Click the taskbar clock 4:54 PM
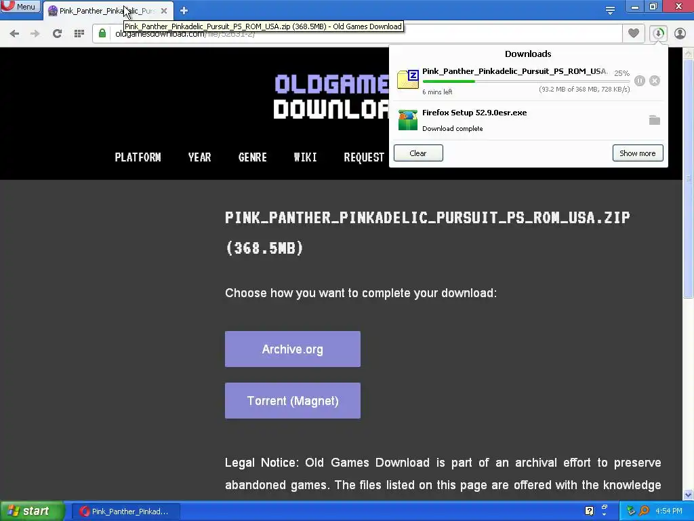694x521 pixels. (669, 512)
